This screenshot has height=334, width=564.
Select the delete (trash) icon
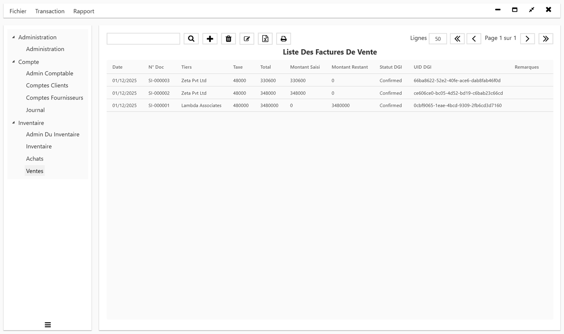tap(228, 38)
